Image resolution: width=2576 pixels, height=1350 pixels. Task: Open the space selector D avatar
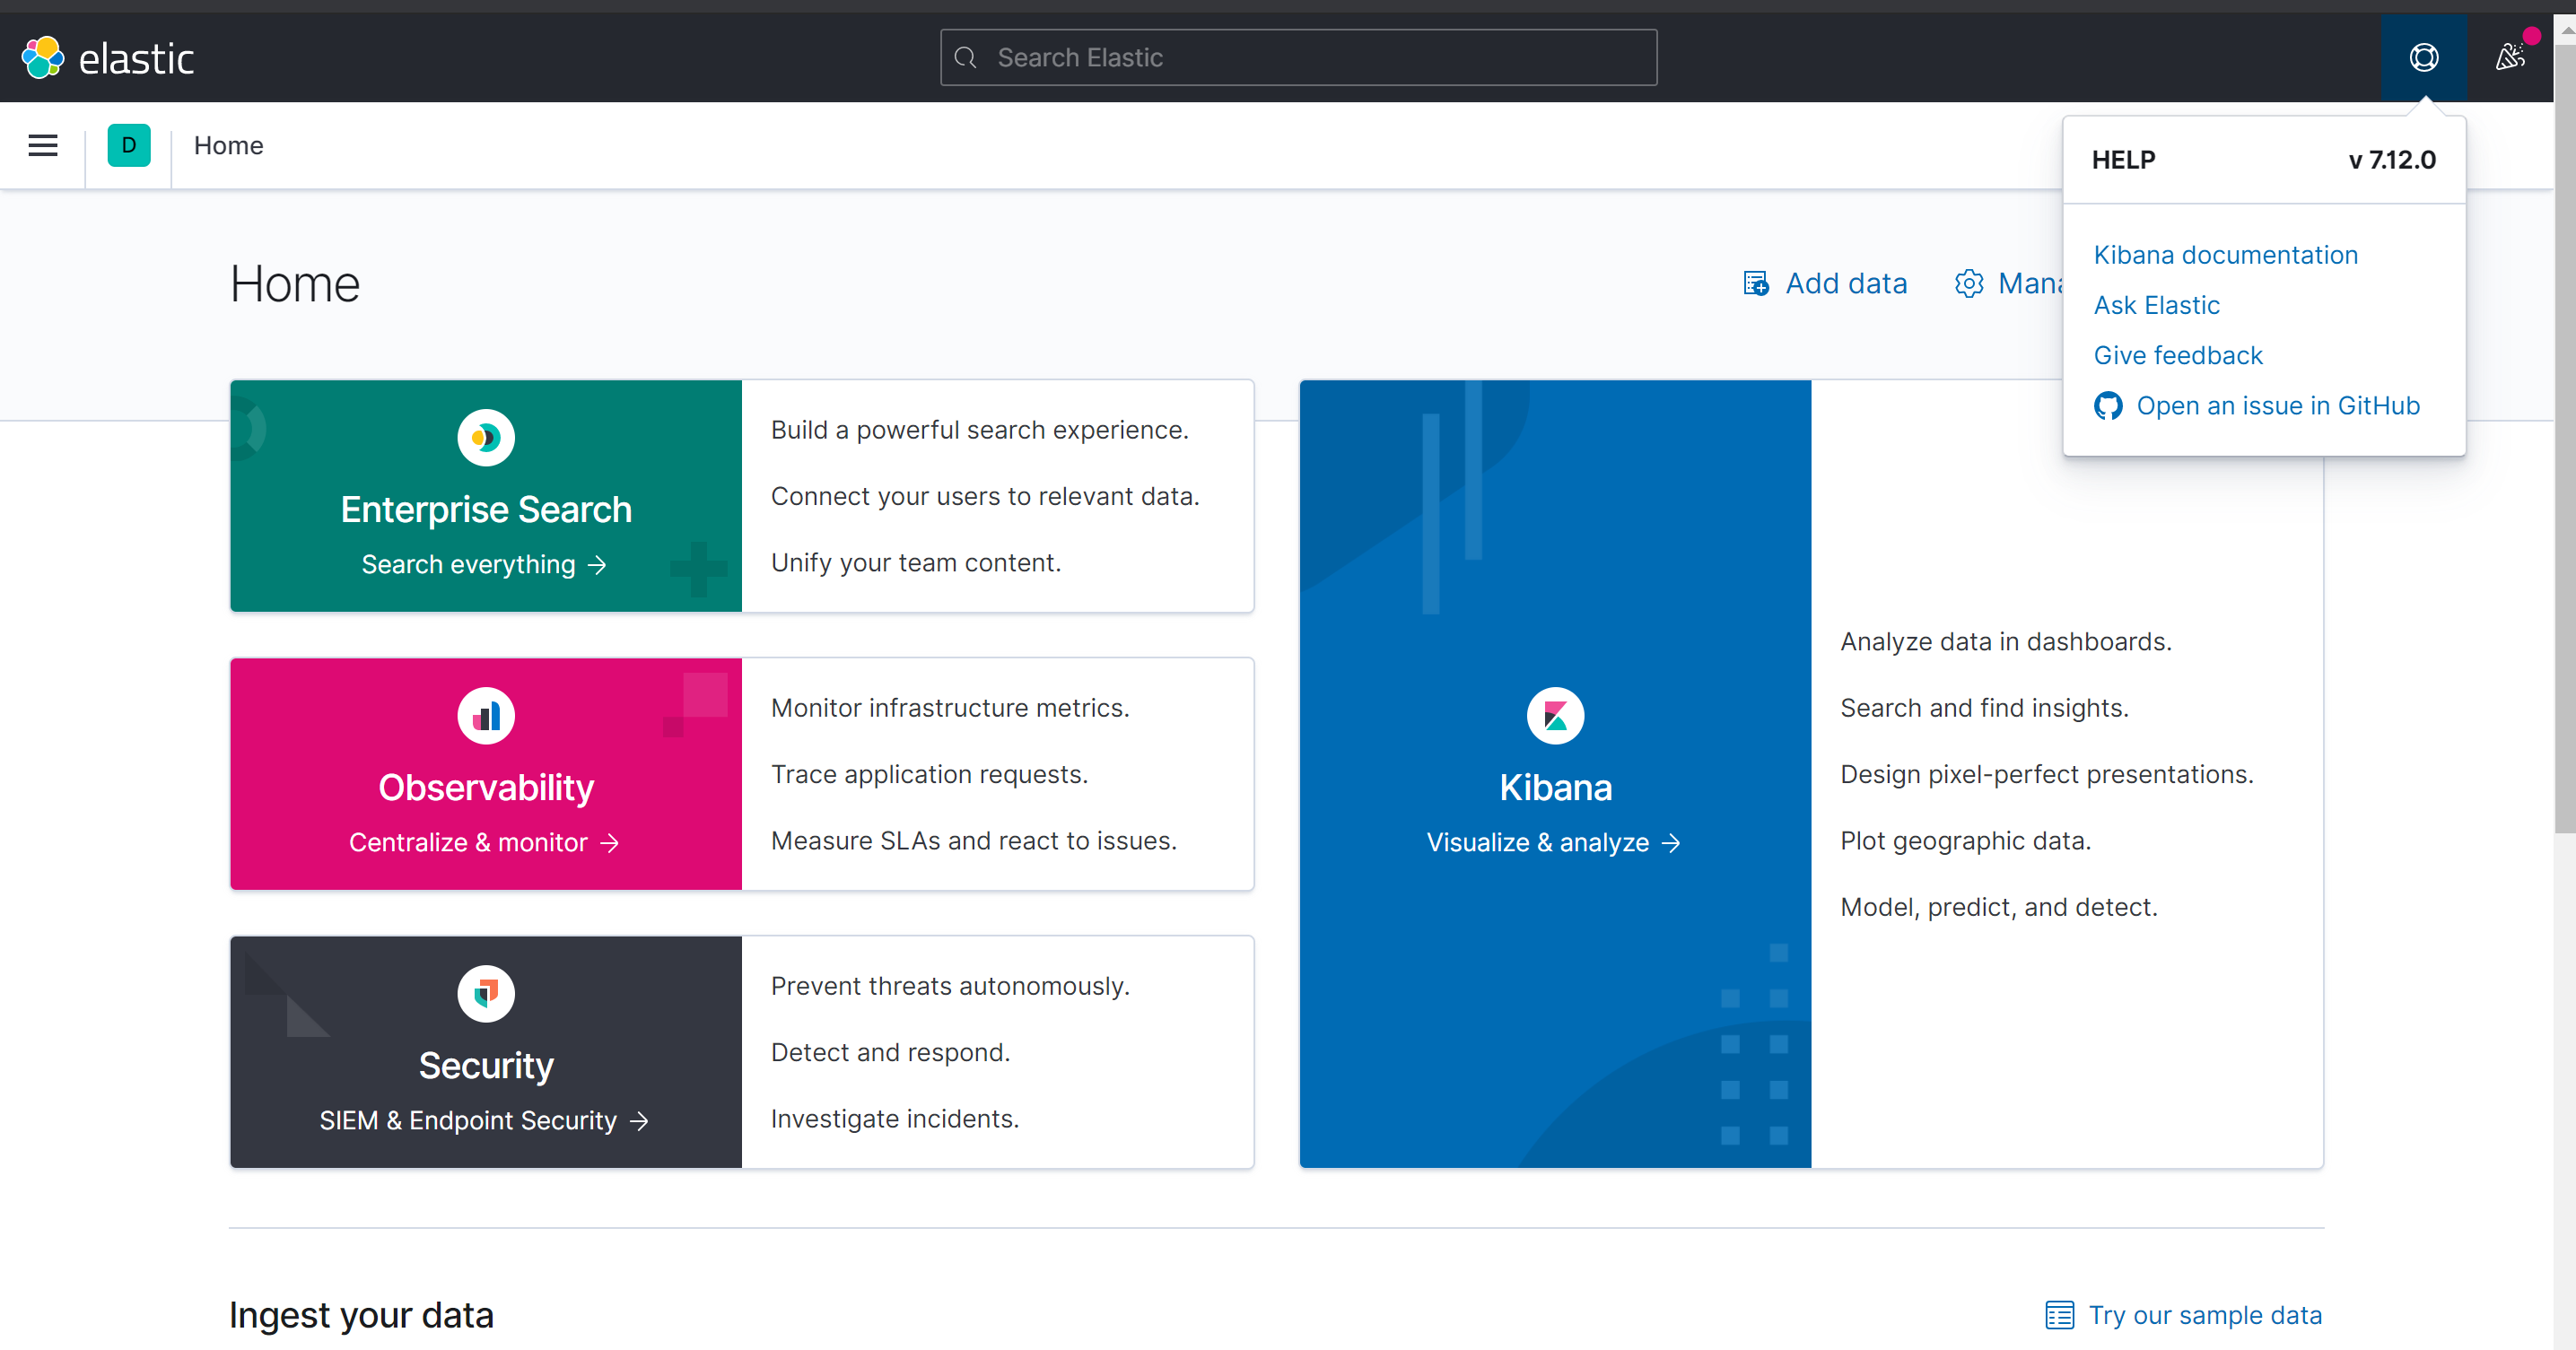click(129, 146)
